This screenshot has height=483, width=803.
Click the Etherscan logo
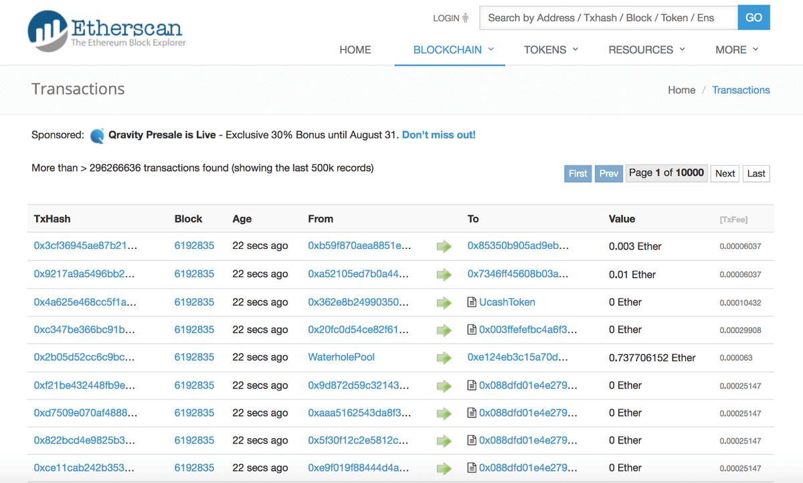click(107, 31)
